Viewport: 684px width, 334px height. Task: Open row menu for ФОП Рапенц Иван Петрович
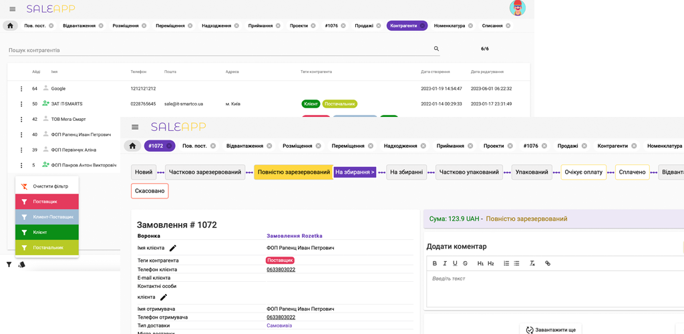[21, 135]
